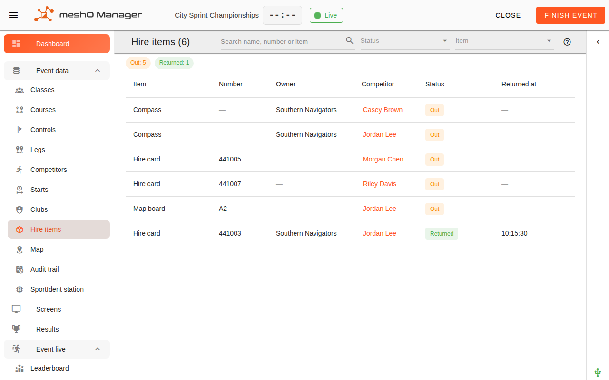
Task: Click the Map pin icon
Action: point(20,249)
